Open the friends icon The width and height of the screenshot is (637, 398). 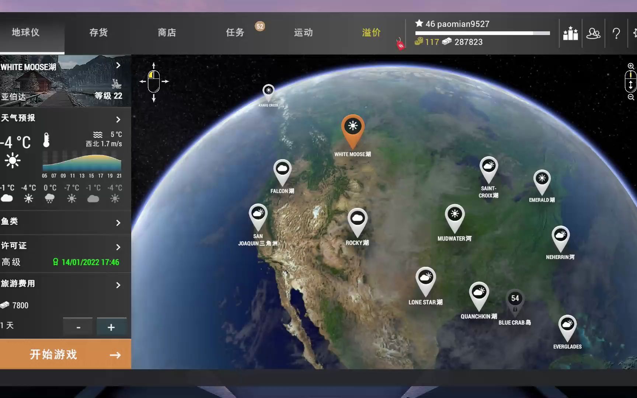(x=593, y=34)
